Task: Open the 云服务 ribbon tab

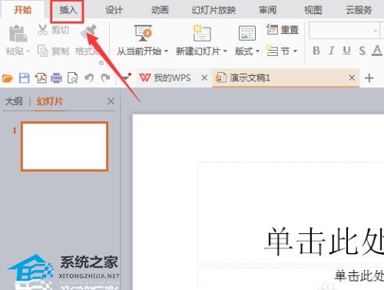Action: [359, 10]
